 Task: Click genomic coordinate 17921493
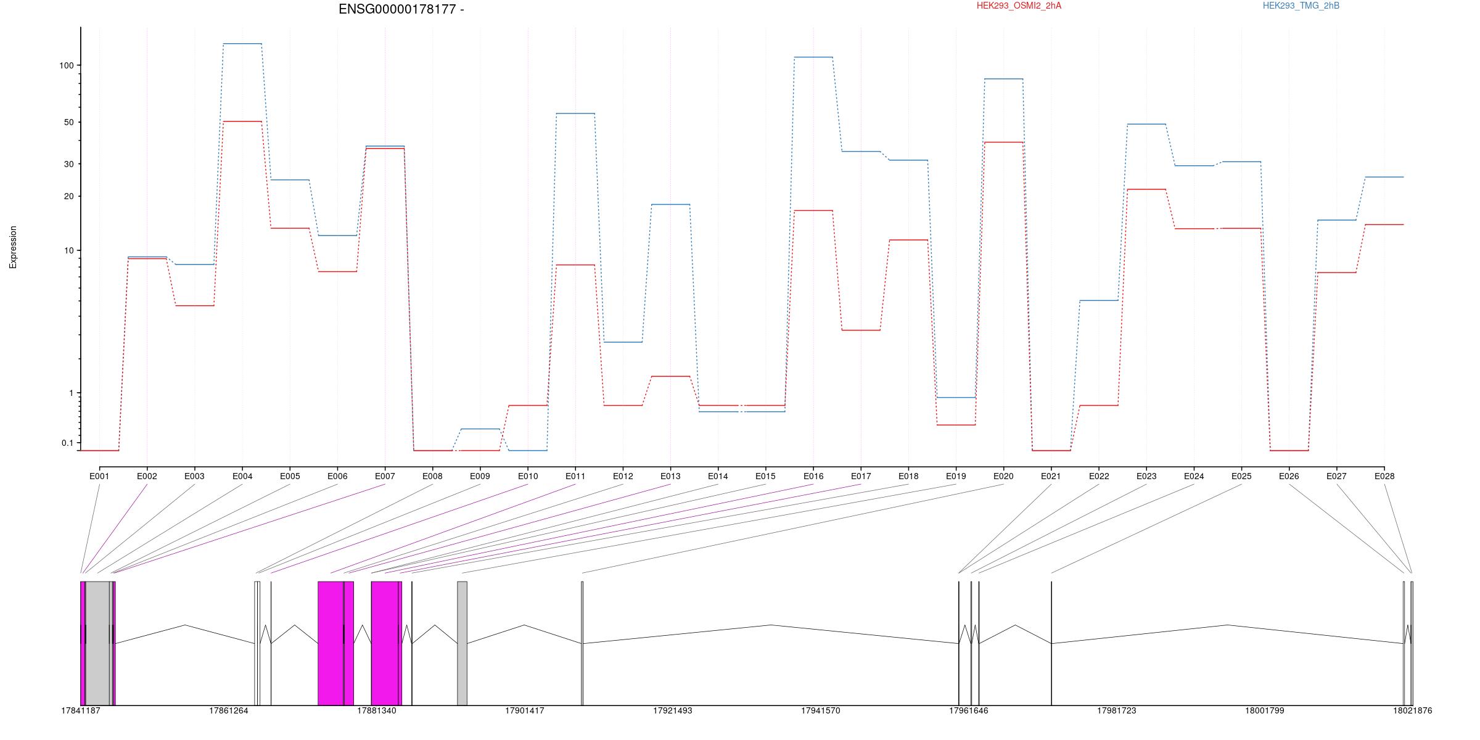(x=673, y=710)
